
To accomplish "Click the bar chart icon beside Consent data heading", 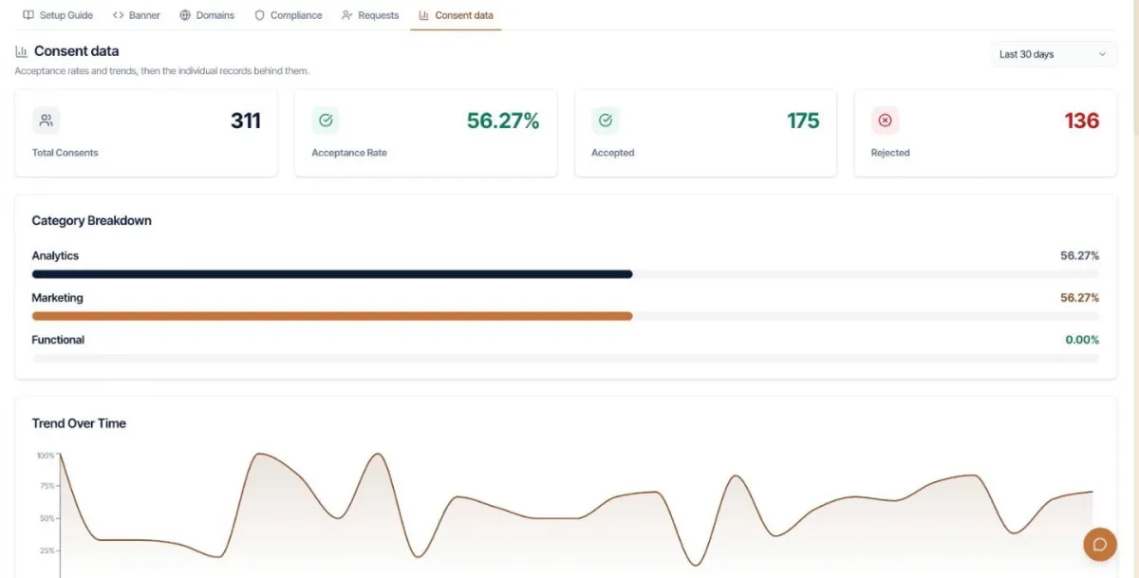I will (x=22, y=51).
